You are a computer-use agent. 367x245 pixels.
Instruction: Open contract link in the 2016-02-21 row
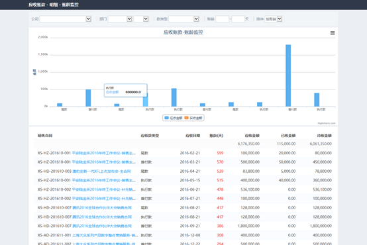click(x=104, y=153)
